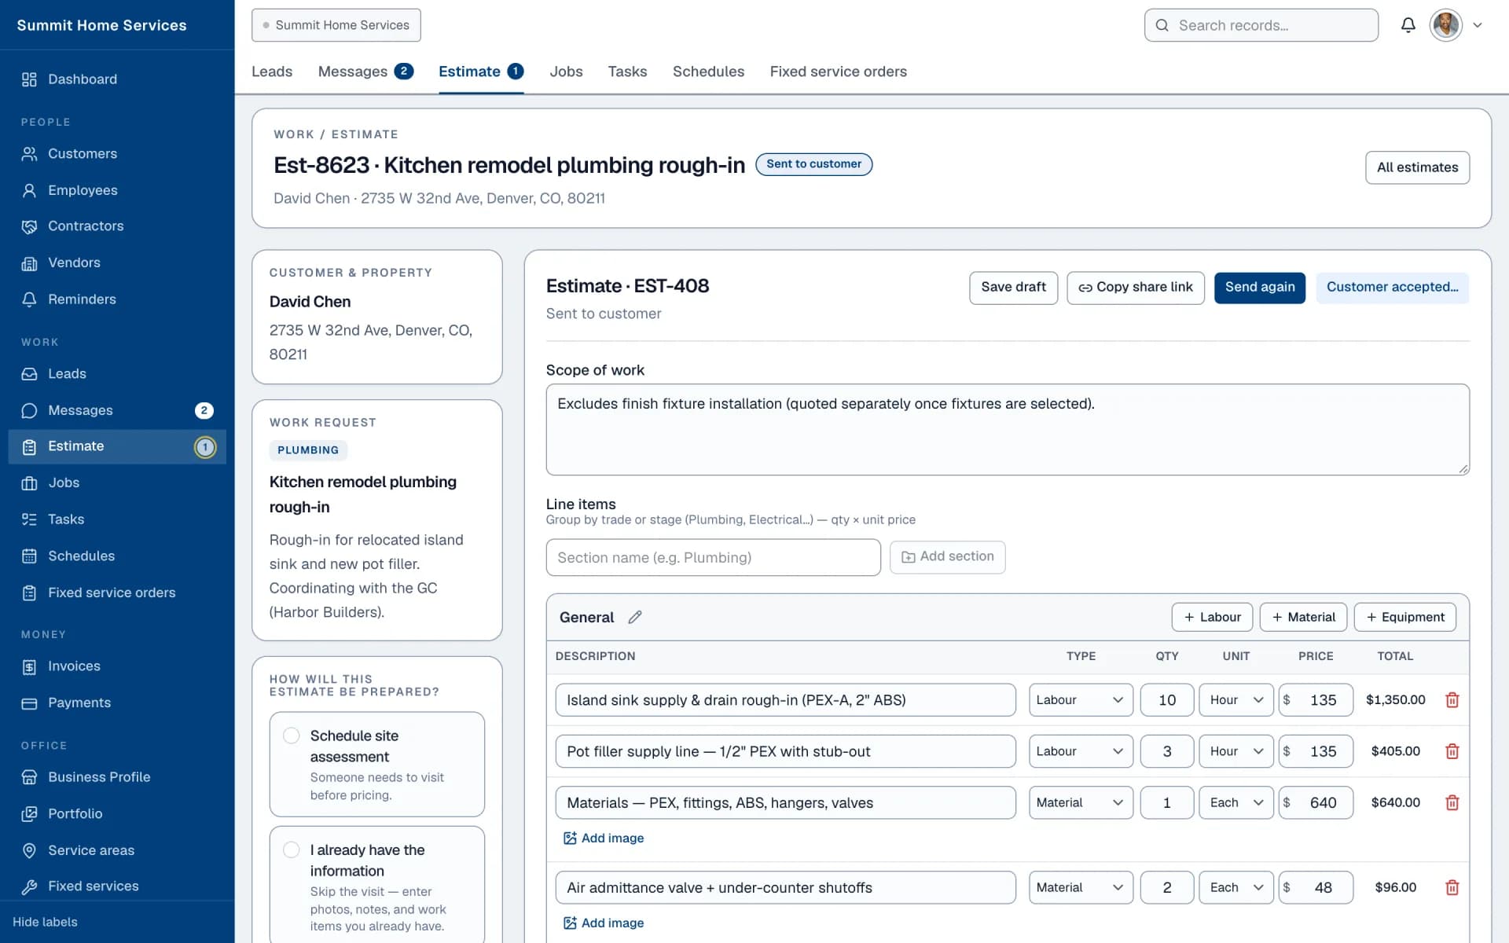Switch to Fixed service orders tab
Viewport: 1509px width, 943px height.
pos(838,72)
